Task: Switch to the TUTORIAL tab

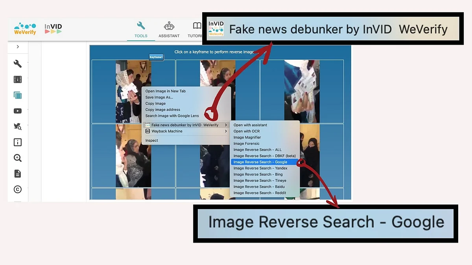Action: click(x=195, y=30)
